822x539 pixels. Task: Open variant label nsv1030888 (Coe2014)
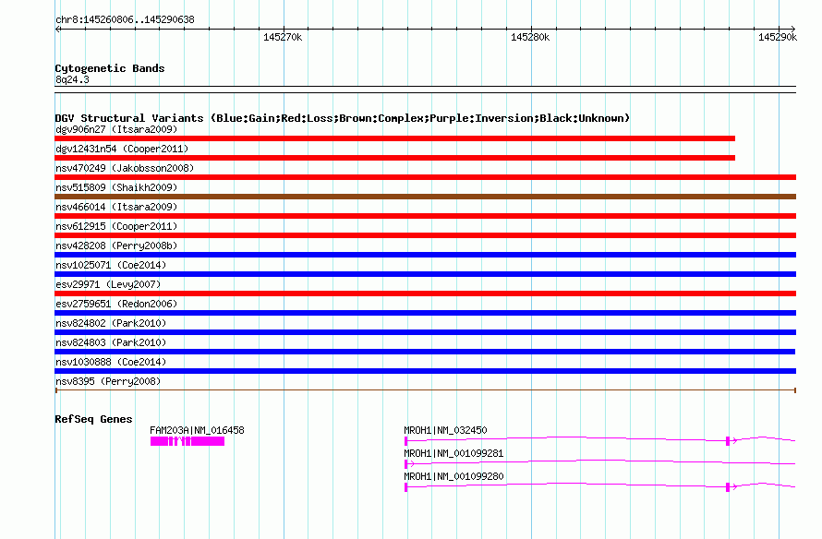pyautogui.click(x=111, y=362)
